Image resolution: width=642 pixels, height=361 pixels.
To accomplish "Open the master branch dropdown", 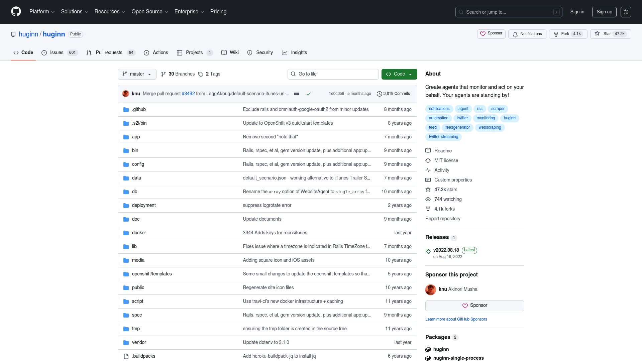I will (137, 74).
